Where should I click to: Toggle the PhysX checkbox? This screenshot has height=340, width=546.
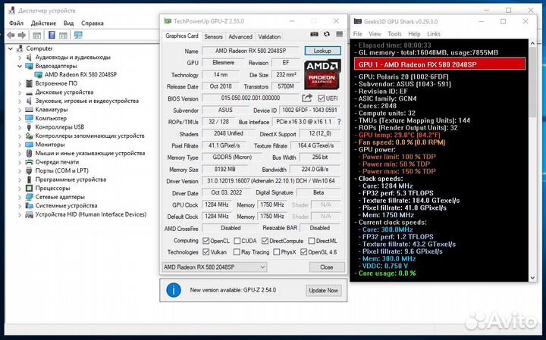[277, 252]
